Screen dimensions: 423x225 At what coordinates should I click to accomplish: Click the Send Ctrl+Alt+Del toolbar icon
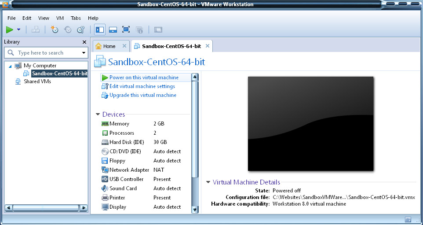tap(35, 30)
